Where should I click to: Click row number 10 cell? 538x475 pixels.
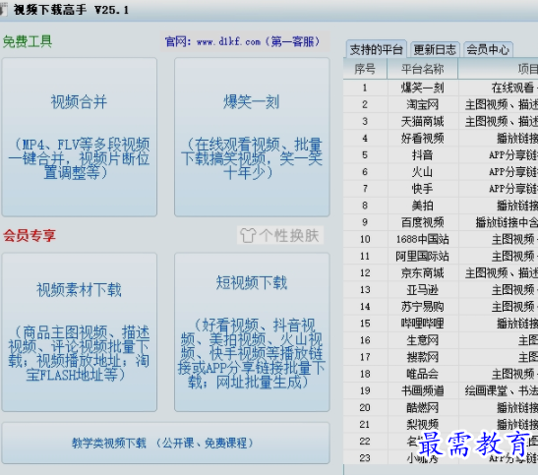(x=365, y=239)
